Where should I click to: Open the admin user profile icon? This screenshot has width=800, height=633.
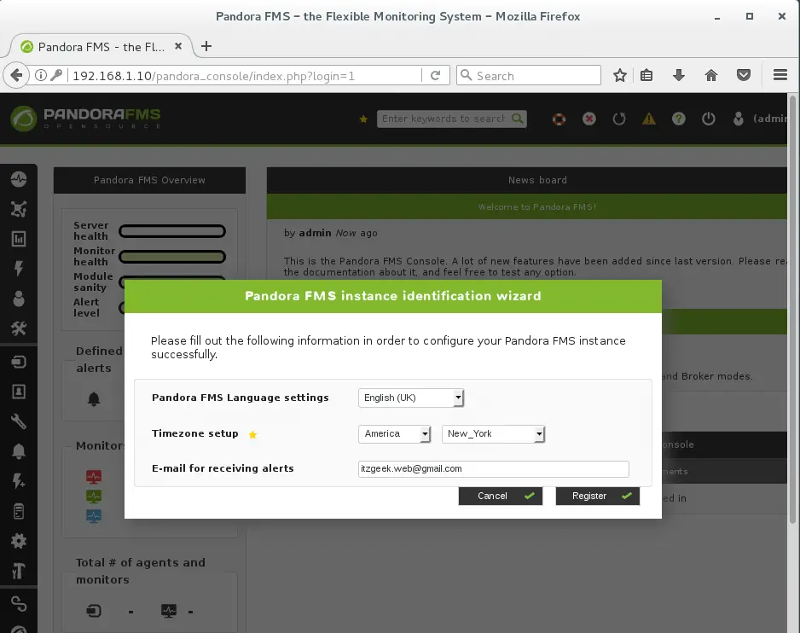pyautogui.click(x=738, y=119)
